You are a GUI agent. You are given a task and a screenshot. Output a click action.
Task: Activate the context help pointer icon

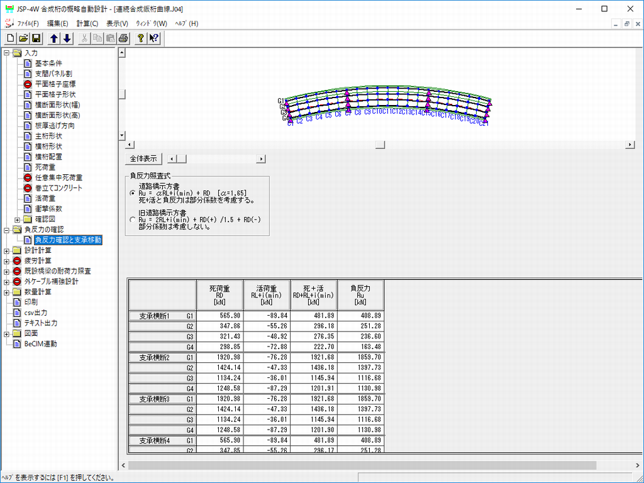[x=153, y=38]
